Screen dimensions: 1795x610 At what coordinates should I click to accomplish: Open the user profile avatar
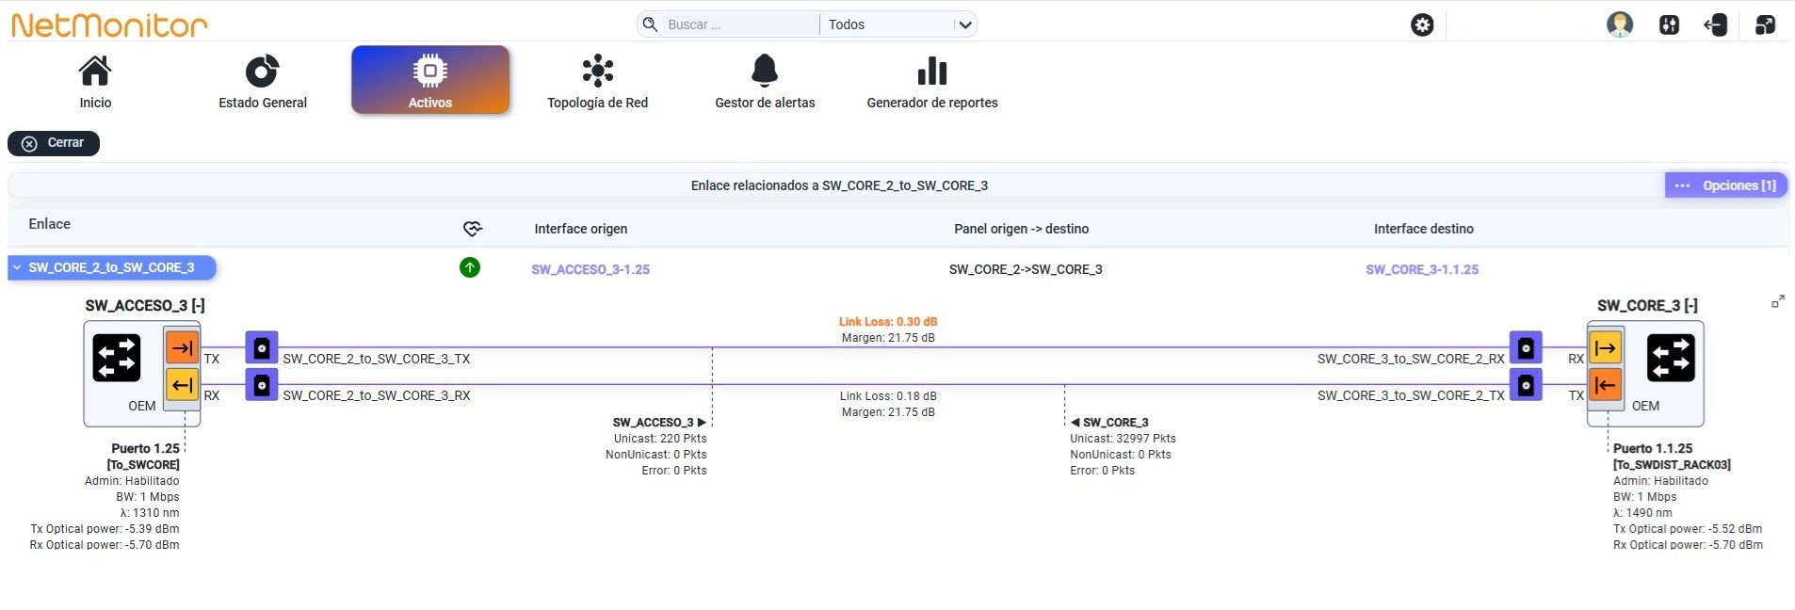tap(1620, 24)
